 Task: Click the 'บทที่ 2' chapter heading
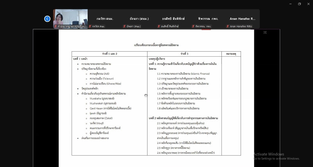pyautogui.click(x=183, y=118)
